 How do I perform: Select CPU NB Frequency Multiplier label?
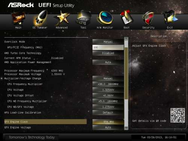pyautogui.click(x=27, y=101)
